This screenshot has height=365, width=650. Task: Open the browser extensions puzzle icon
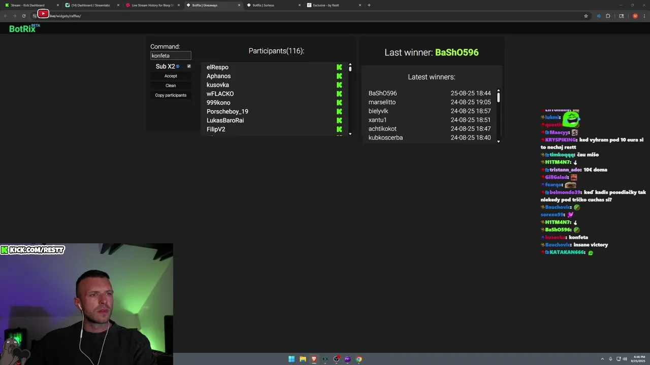pyautogui.click(x=608, y=16)
